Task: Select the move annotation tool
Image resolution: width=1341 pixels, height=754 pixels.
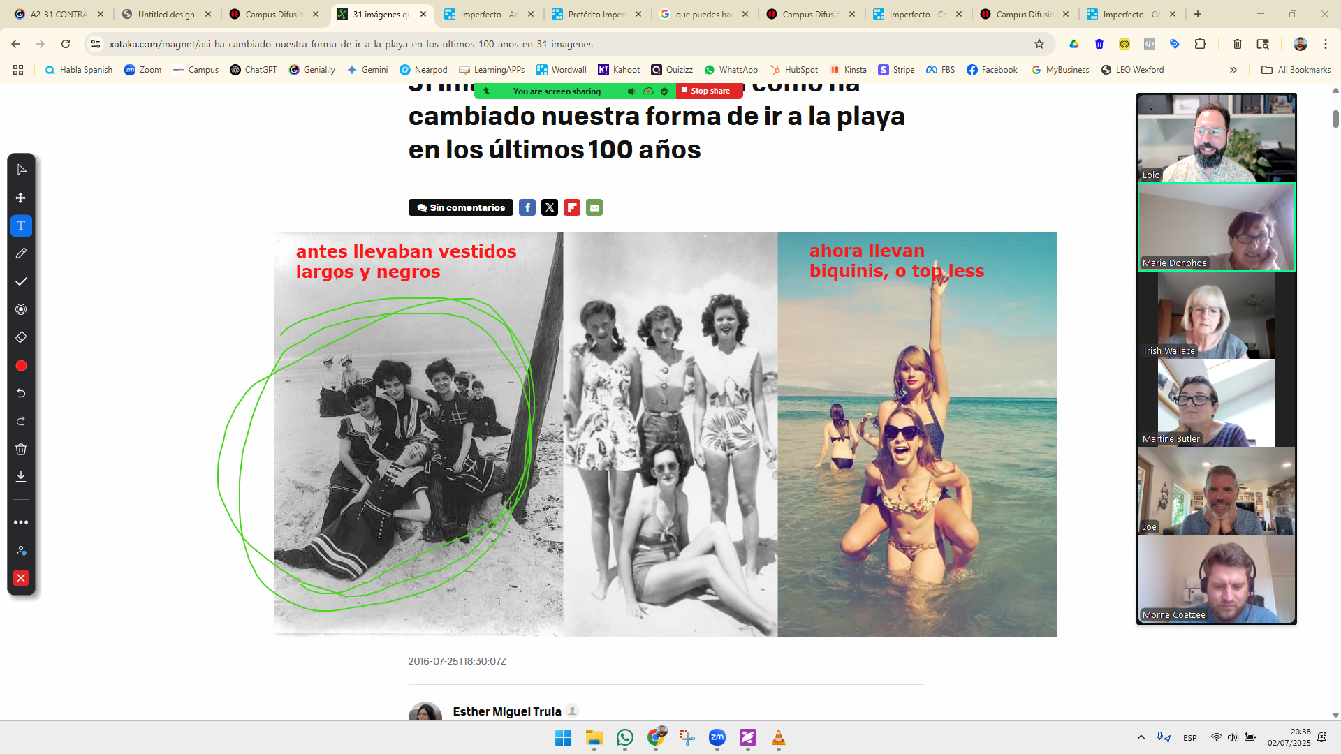Action: (21, 198)
